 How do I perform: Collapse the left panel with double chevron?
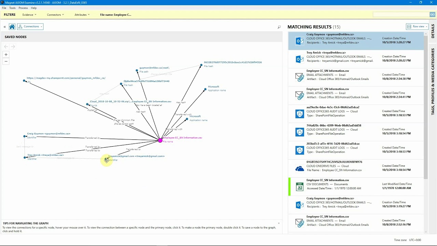[x=5, y=27]
